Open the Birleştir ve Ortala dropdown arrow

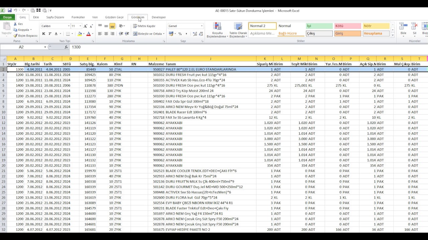[x=164, y=34]
